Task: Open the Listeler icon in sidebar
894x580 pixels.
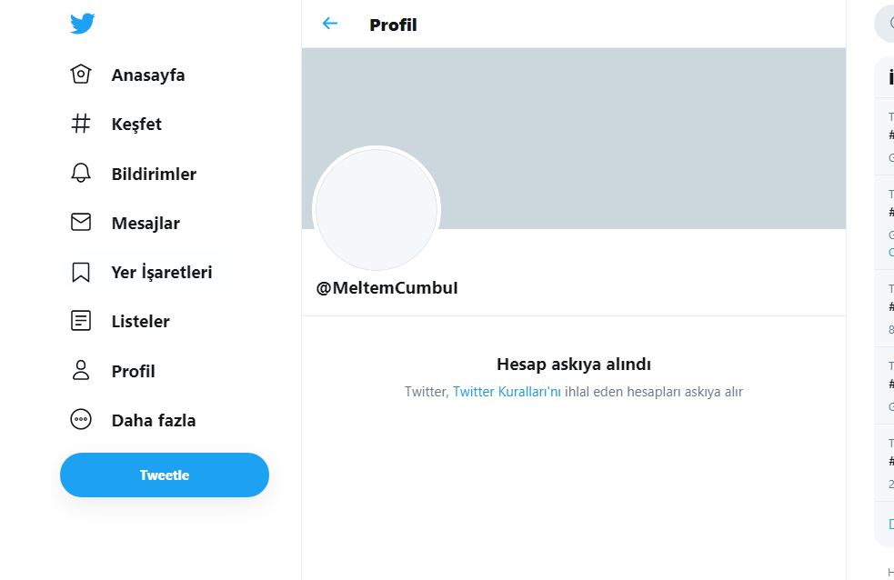Action: (81, 321)
